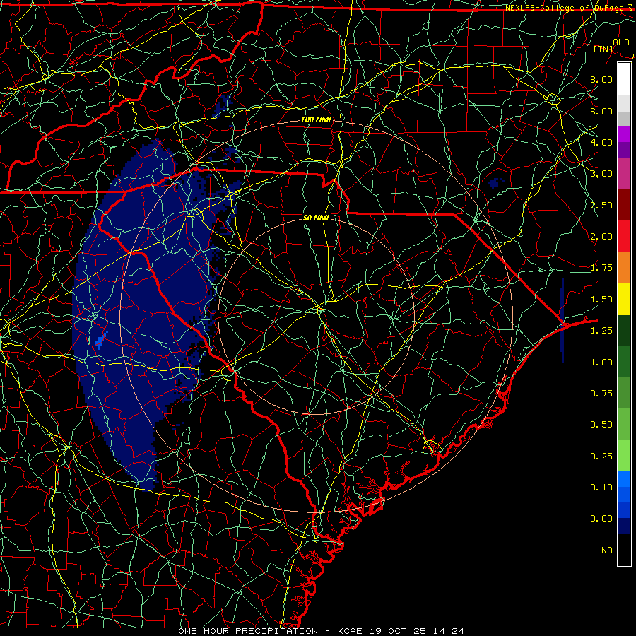The image size is (636, 636).
Task: Click the 4.00 legend value
Action: 601,142
